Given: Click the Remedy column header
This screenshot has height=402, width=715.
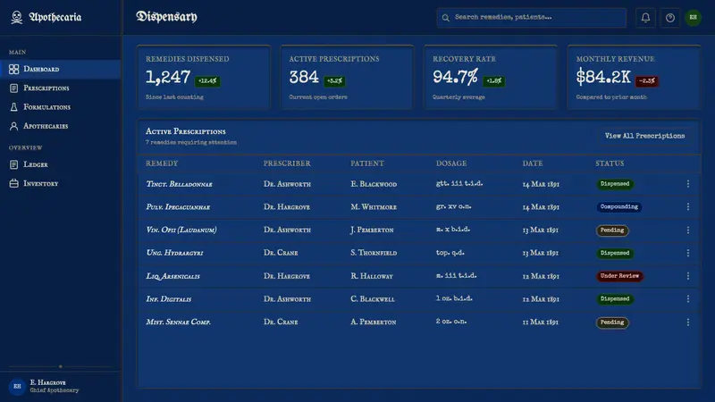Looking at the screenshot, I should 162,163.
